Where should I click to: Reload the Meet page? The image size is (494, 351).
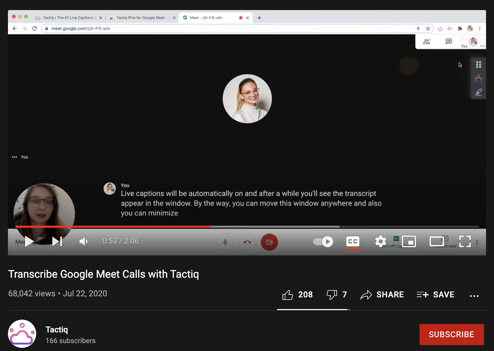[35, 28]
